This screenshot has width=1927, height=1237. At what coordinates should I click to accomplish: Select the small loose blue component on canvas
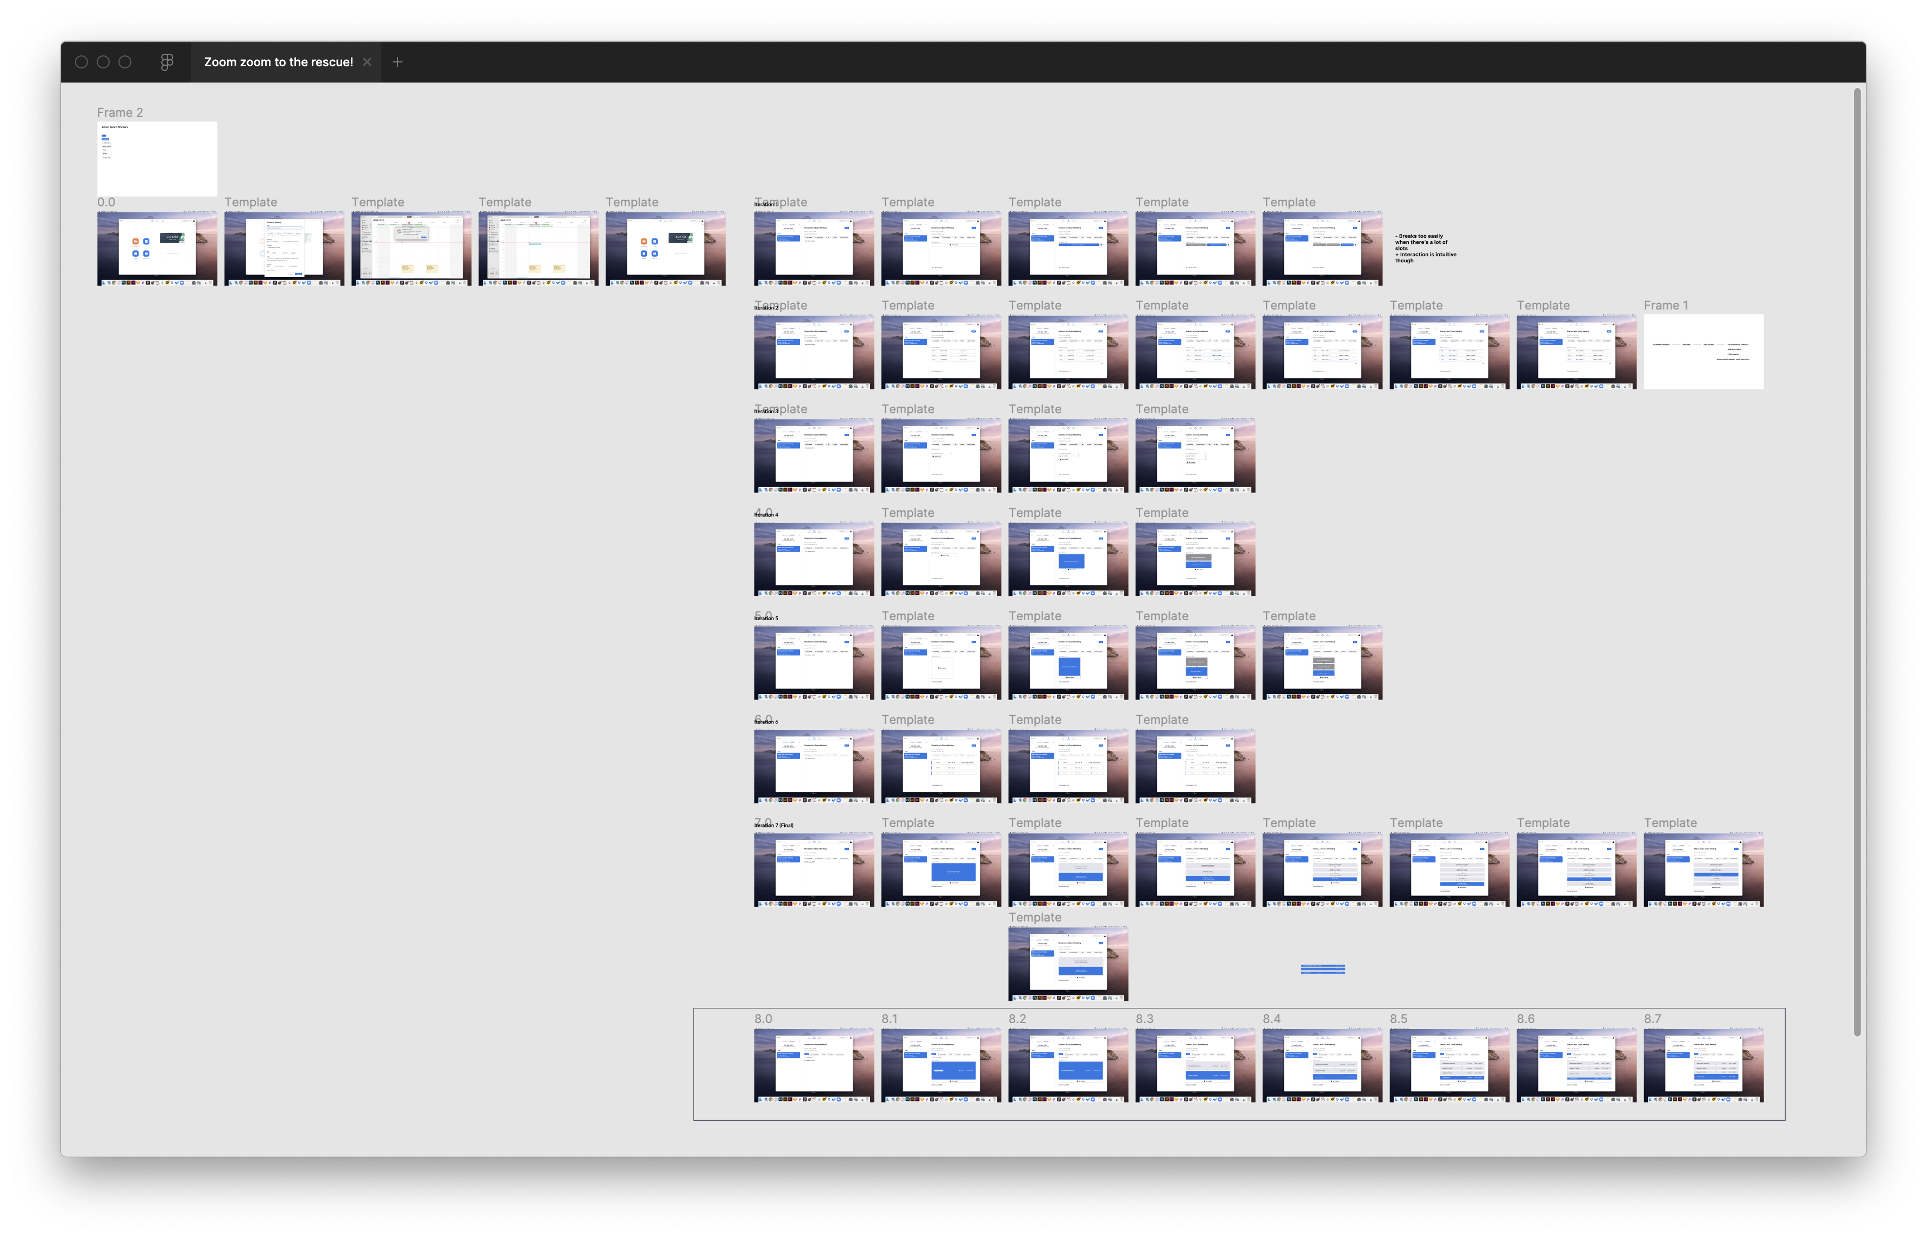point(1322,969)
